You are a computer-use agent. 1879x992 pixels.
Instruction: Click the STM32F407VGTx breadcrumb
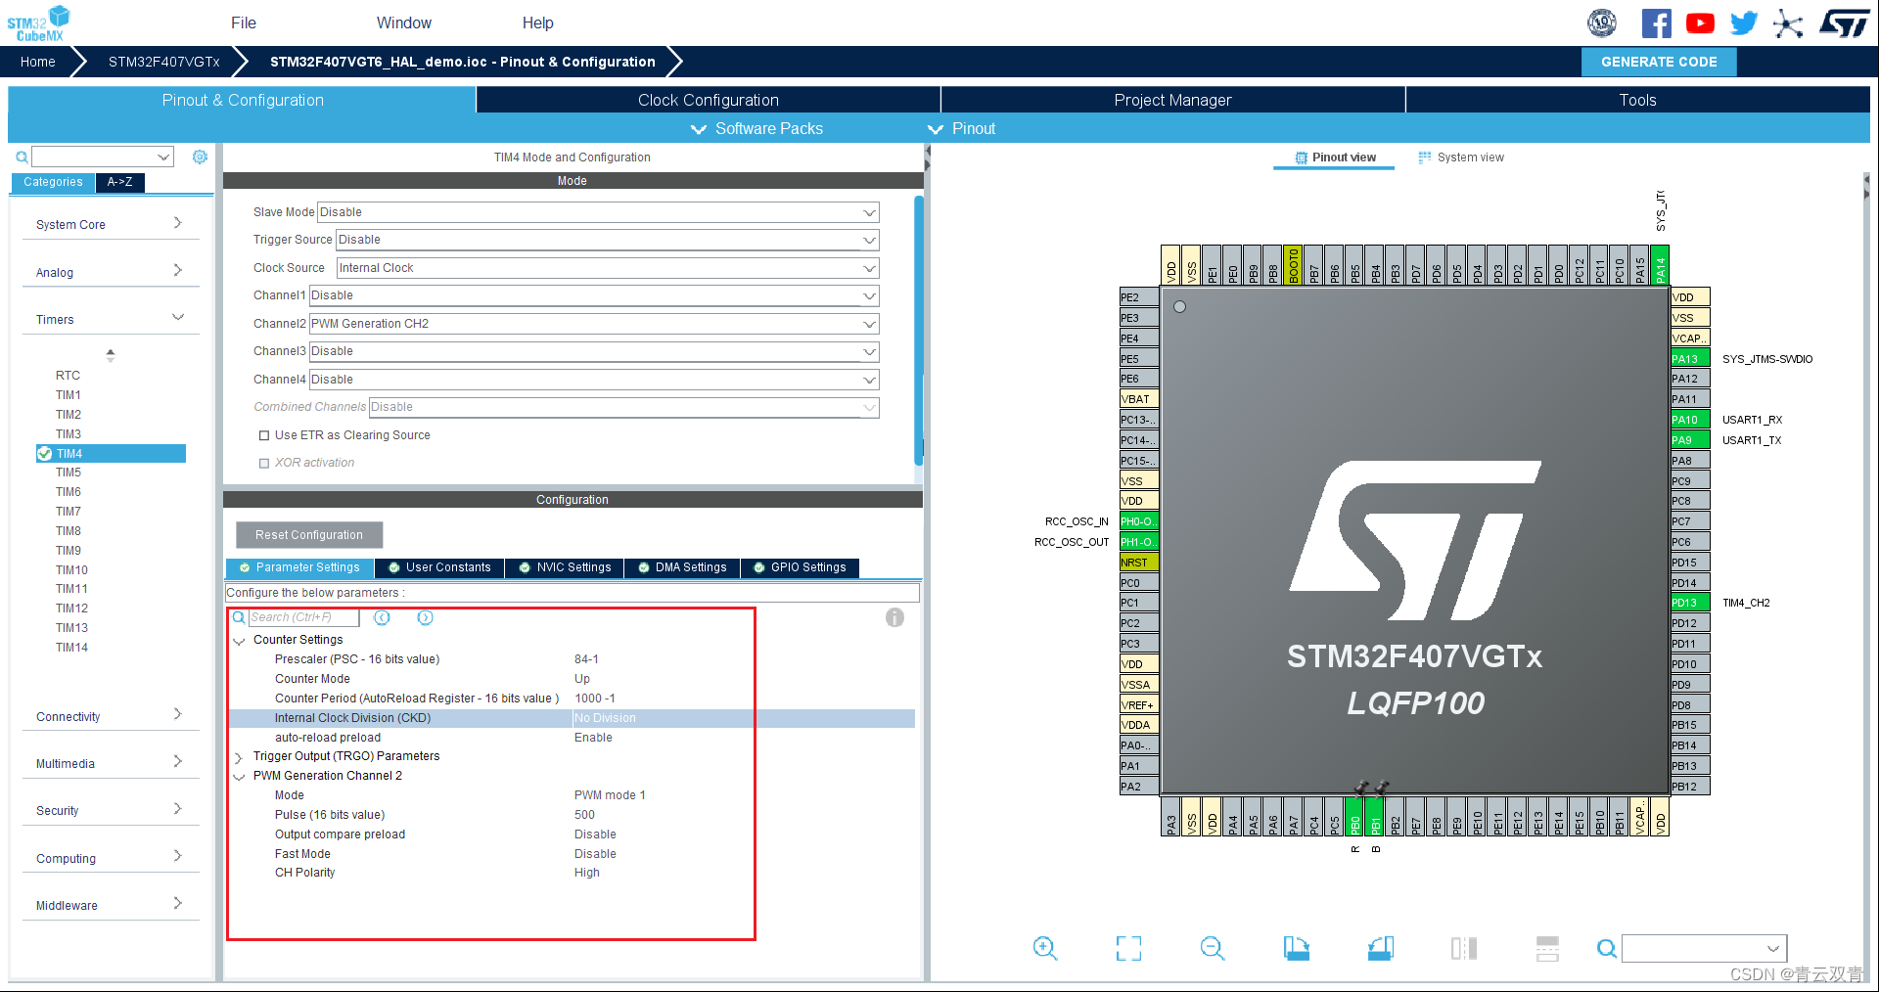point(164,62)
